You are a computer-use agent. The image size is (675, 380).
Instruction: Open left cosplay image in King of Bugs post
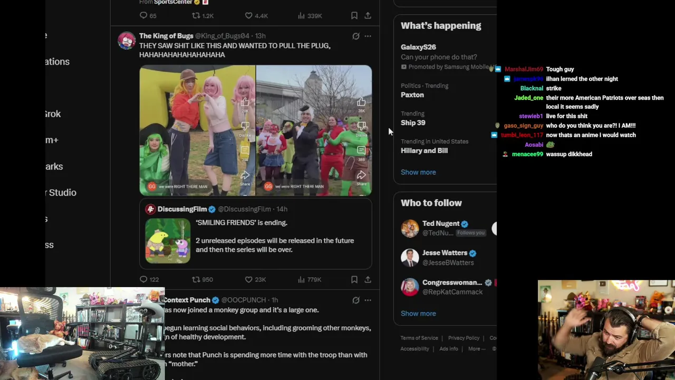tap(197, 130)
